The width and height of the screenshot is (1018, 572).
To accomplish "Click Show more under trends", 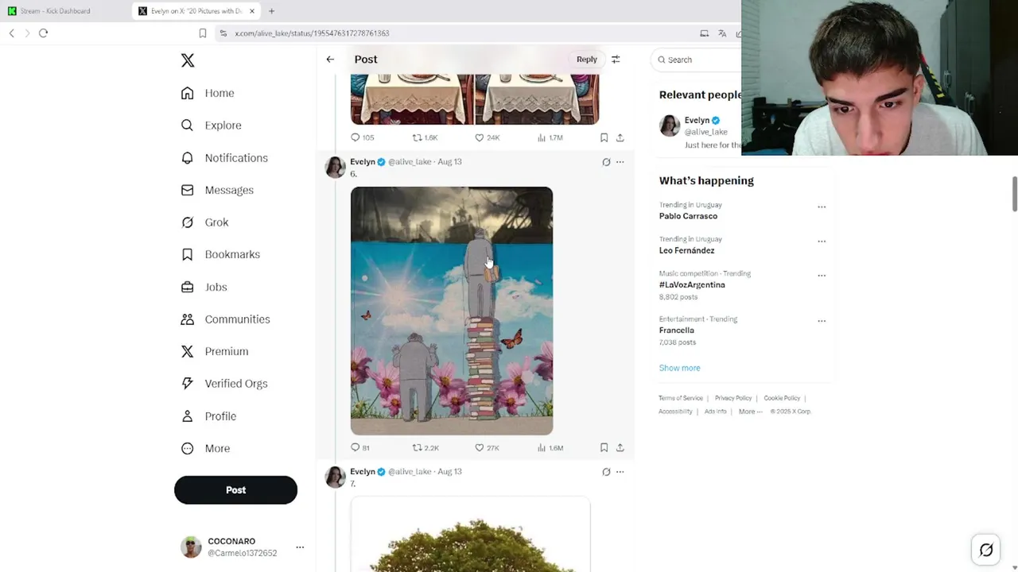I will (679, 368).
